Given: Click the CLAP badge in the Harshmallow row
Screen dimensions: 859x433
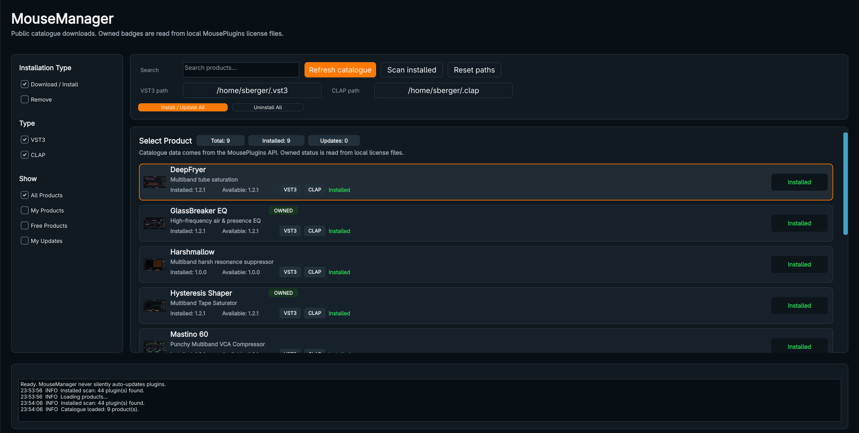Looking at the screenshot, I should click(315, 272).
